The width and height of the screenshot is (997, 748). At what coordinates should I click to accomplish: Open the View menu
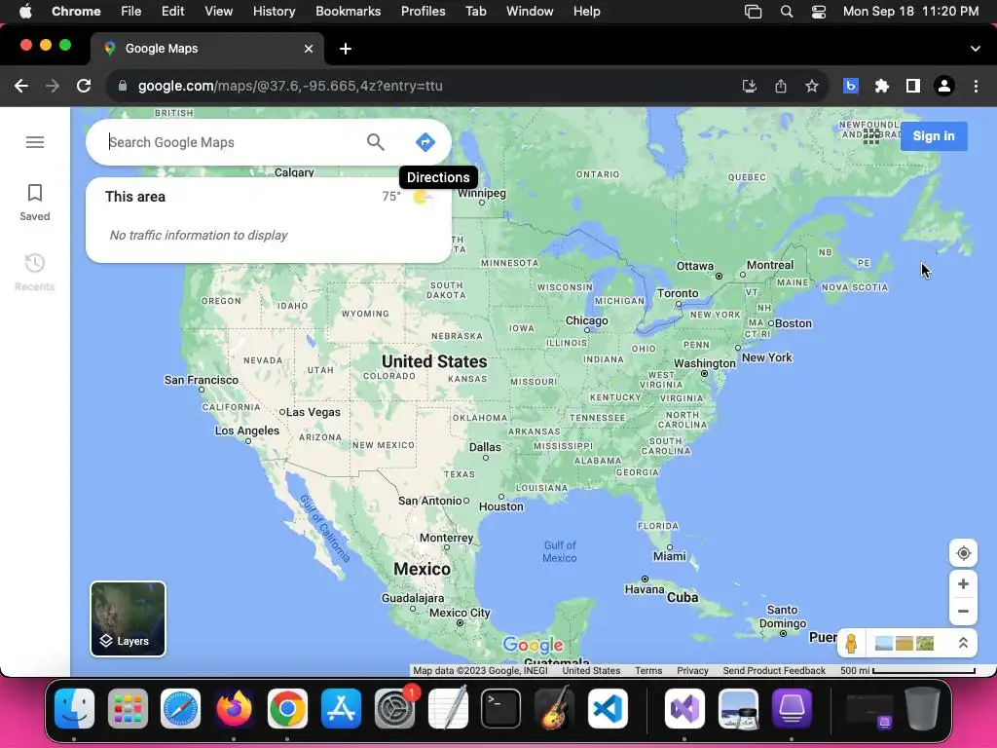218,12
